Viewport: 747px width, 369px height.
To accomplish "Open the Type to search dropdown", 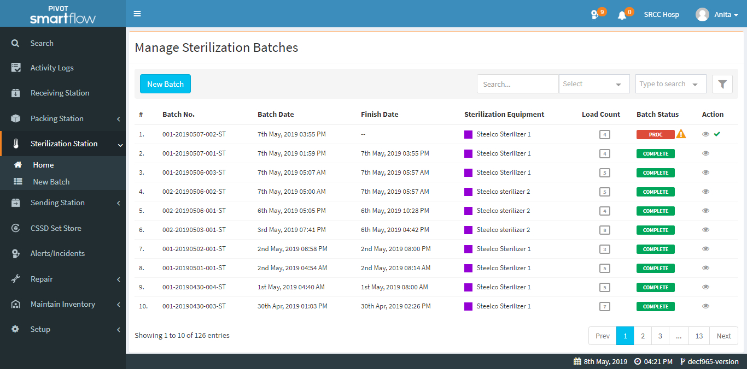I will (x=670, y=84).
